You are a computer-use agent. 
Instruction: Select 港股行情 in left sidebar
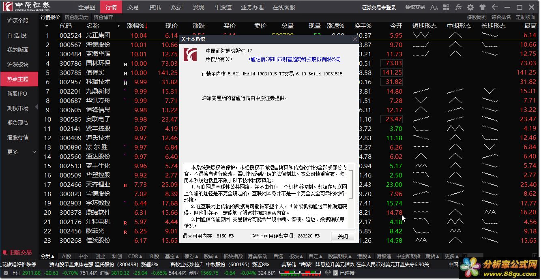[18, 137]
